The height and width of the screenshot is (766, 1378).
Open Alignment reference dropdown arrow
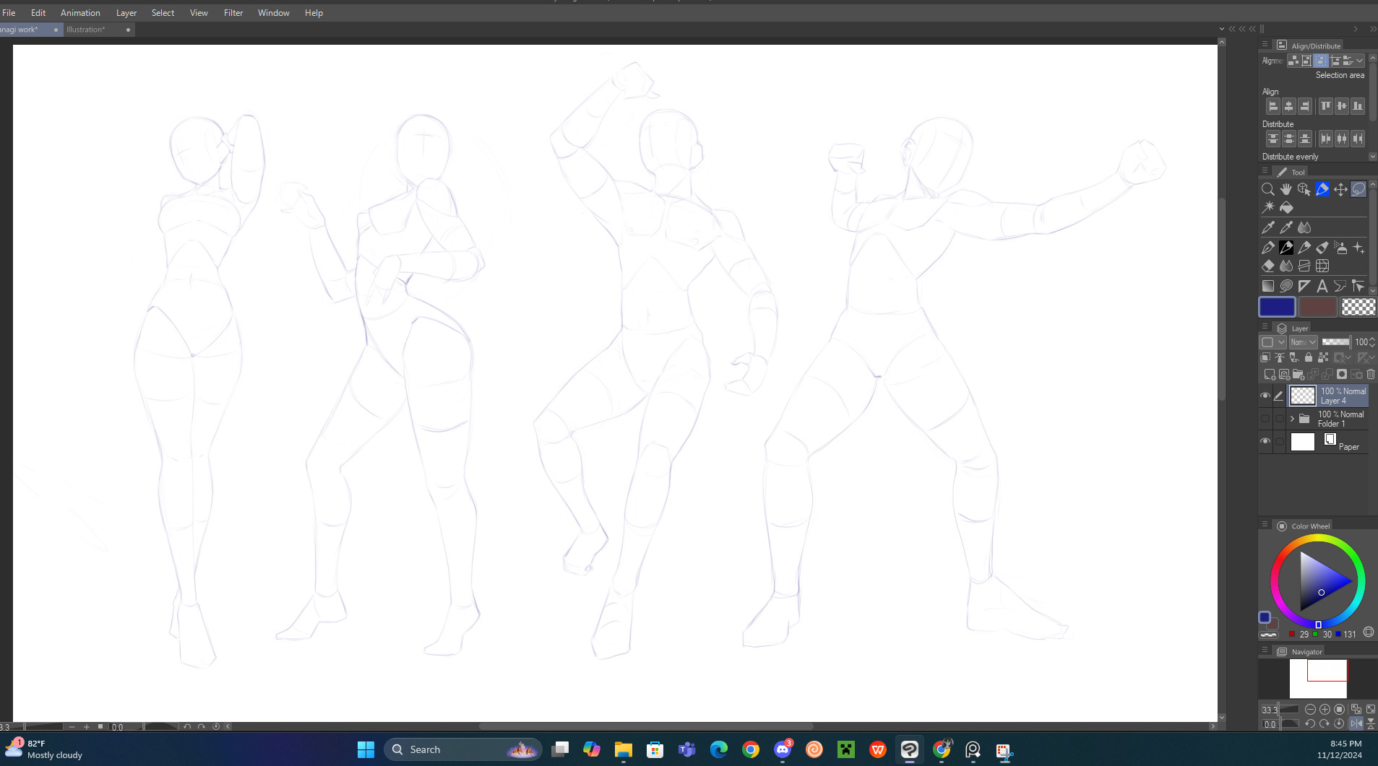pyautogui.click(x=1359, y=61)
